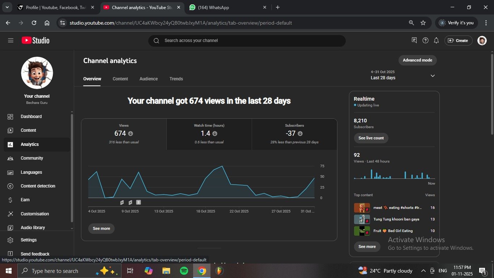This screenshot has width=494, height=278.
Task: Click the Search across your channel field
Action: [x=247, y=41]
